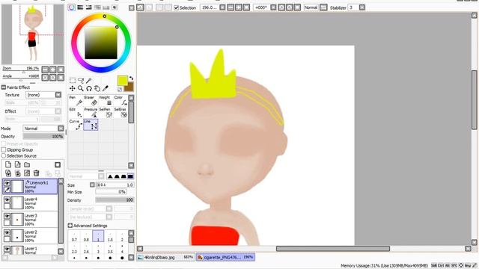
Task: Open the layer Mode dropdown
Action: 61,129
